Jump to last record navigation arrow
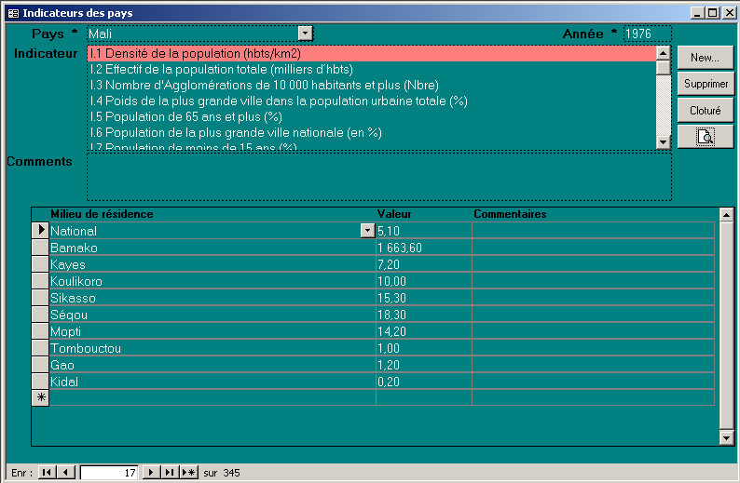Image resolution: width=740 pixels, height=483 pixels. click(170, 473)
